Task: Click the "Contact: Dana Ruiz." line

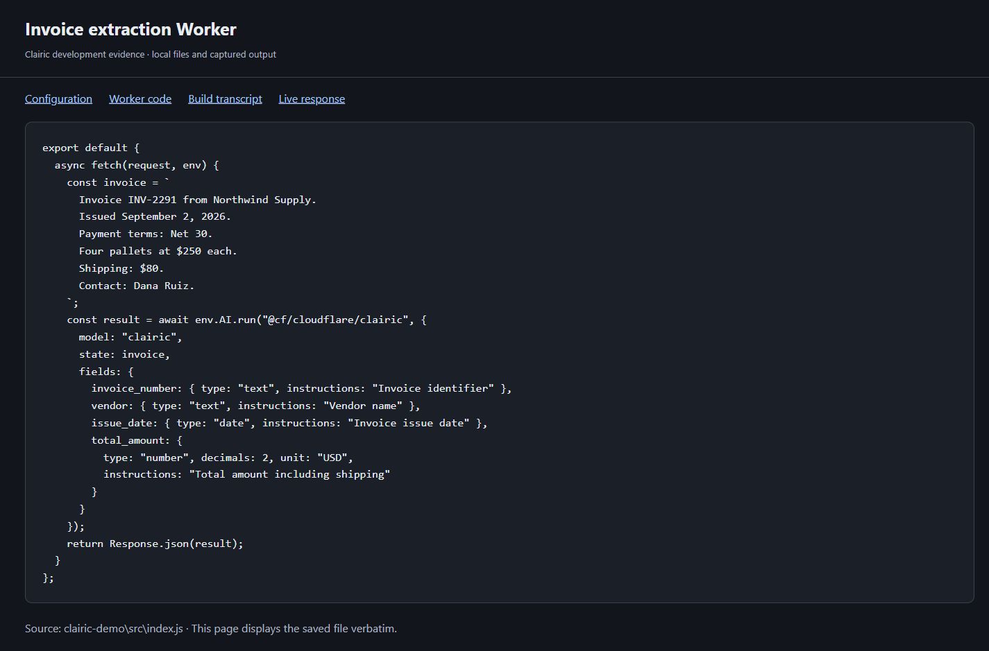Action: 137,286
